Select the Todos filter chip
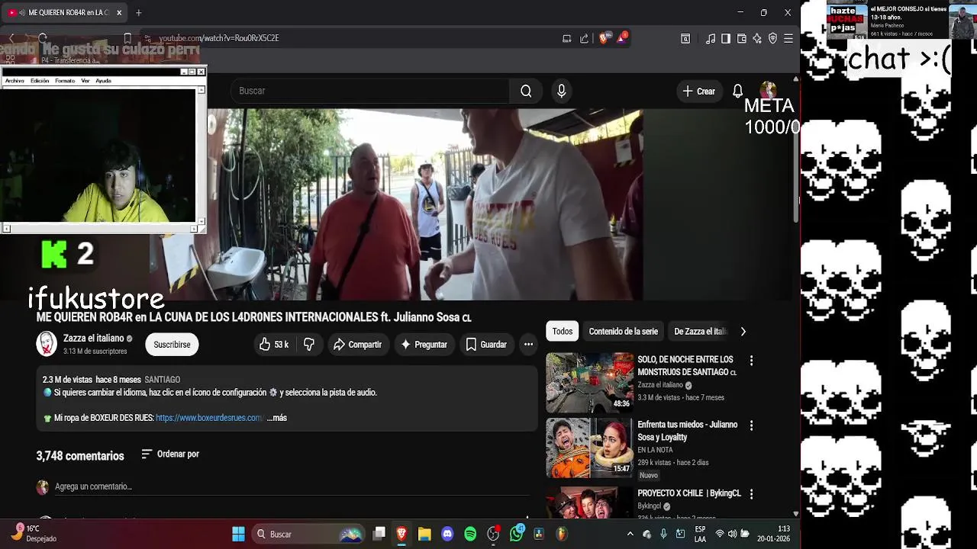977x549 pixels. coord(563,332)
